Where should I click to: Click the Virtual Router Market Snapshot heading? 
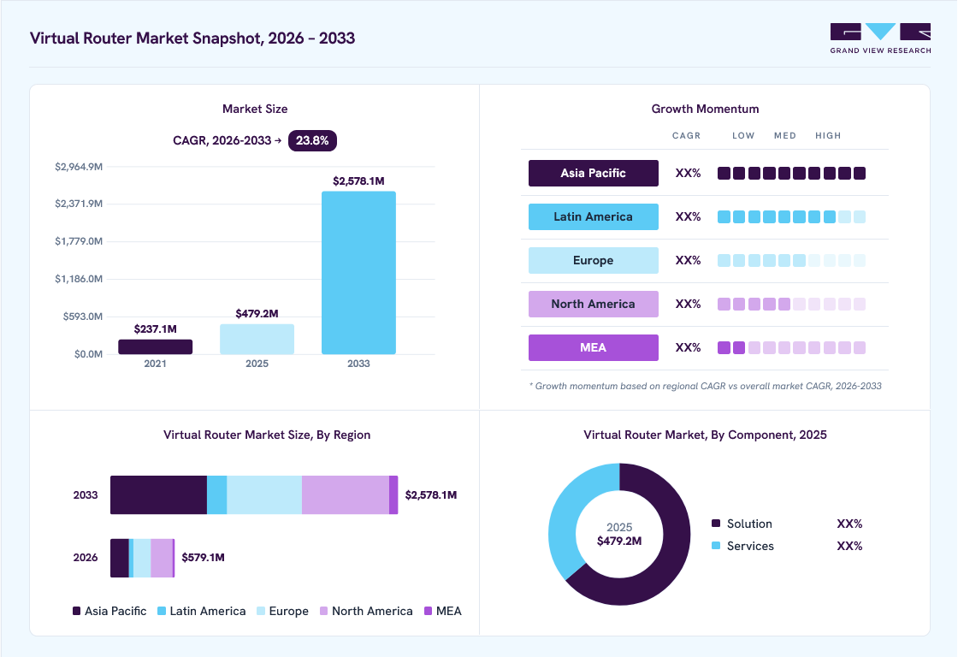point(192,38)
